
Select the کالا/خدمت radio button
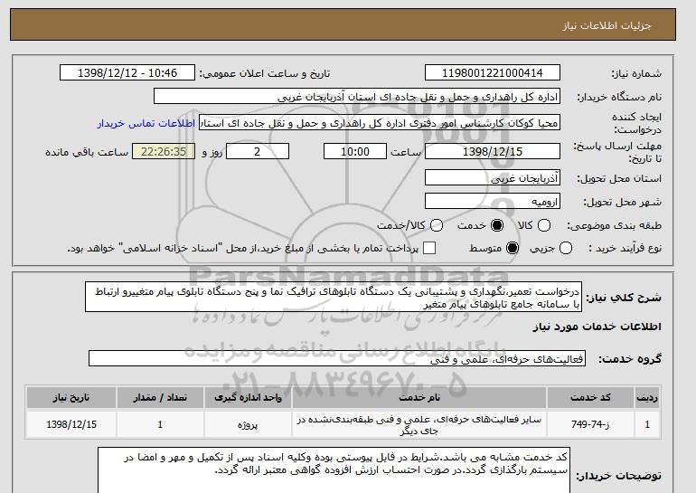tap(437, 225)
